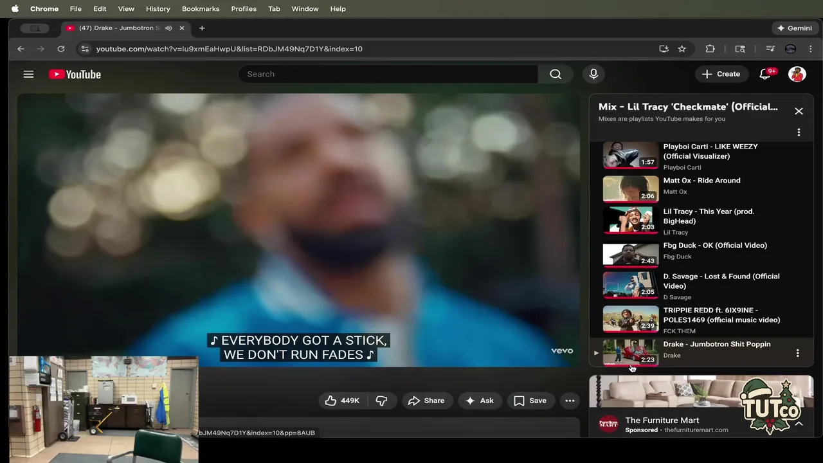Open the YouTube hamburger guide menu
The width and height of the screenshot is (823, 463).
tap(28, 74)
